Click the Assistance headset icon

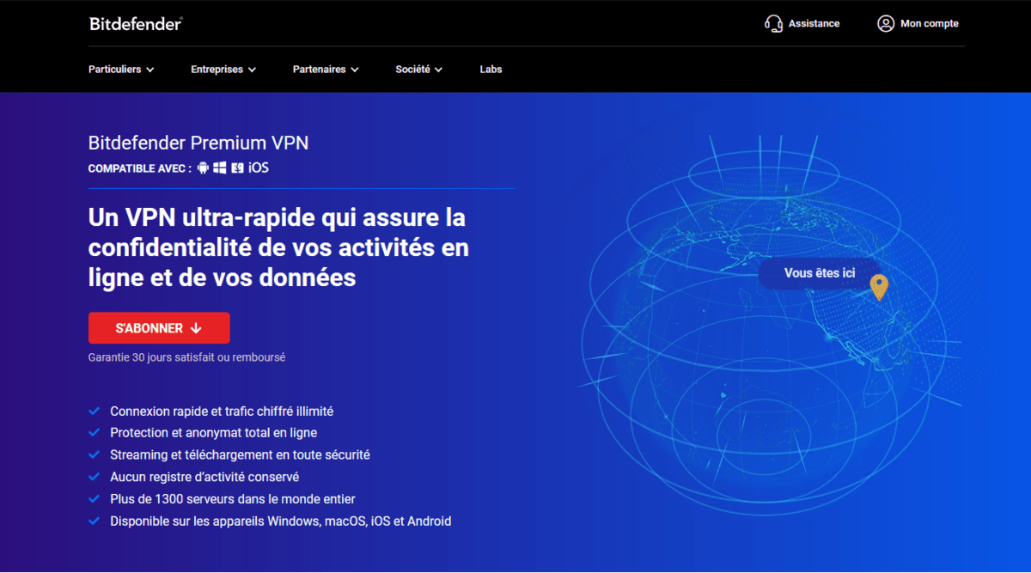(773, 23)
